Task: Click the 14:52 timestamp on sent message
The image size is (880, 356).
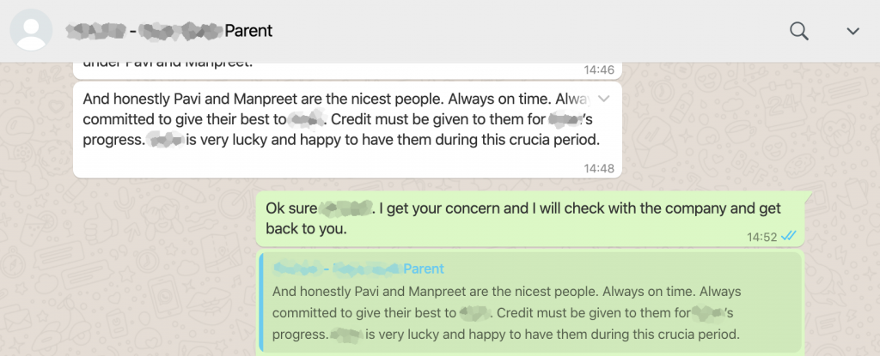Action: 761,236
